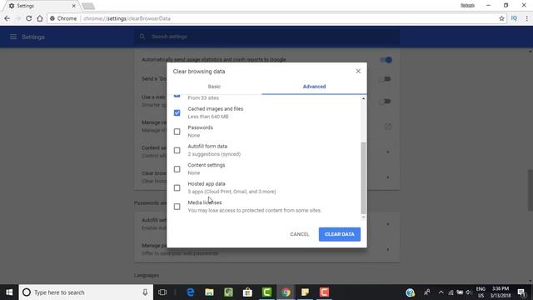Open the taskbar clock and date
The width and height of the screenshot is (533, 300).
click(501, 292)
